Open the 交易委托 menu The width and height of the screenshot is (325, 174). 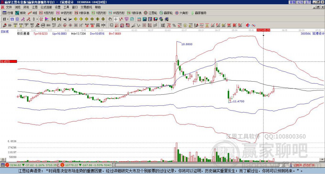click(x=86, y=7)
